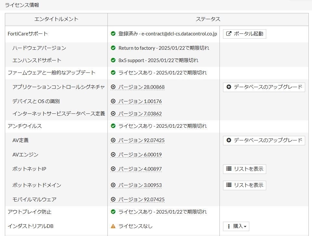Click target icon beside AVエンジン バージョン 6.00019

pyautogui.click(x=113, y=155)
